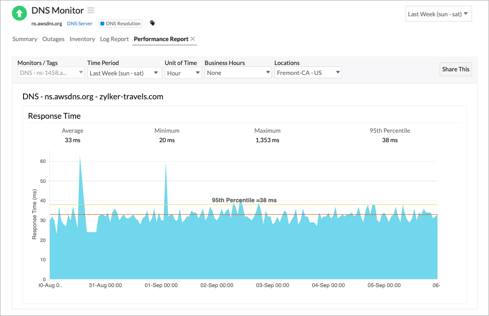This screenshot has width=489, height=316.
Task: Change the Unit of Time selection
Action: point(183,72)
